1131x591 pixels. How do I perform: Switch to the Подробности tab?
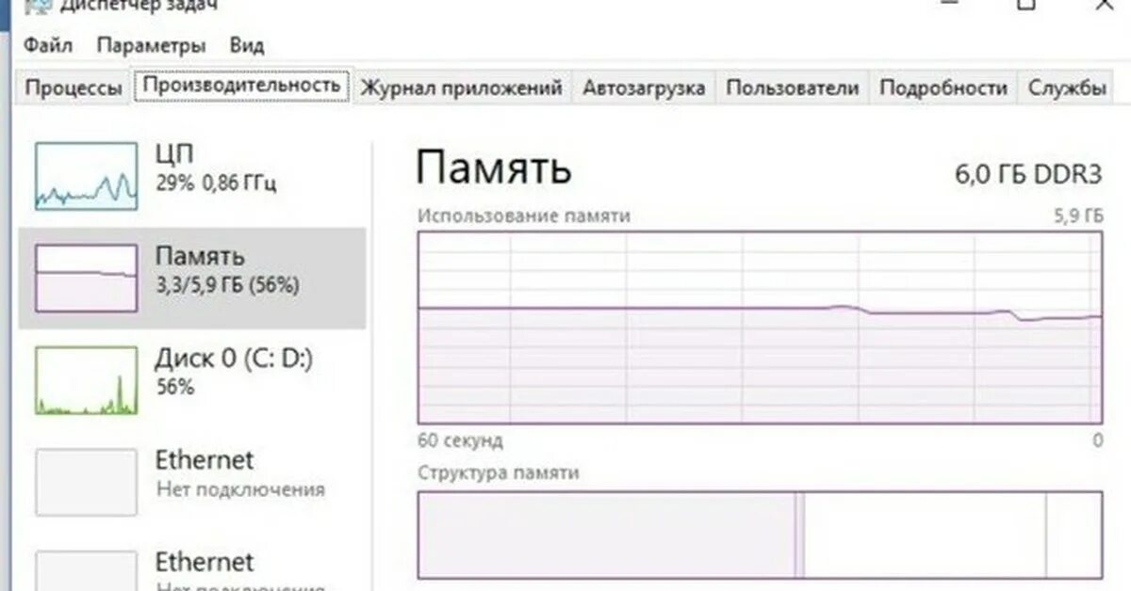point(947,87)
